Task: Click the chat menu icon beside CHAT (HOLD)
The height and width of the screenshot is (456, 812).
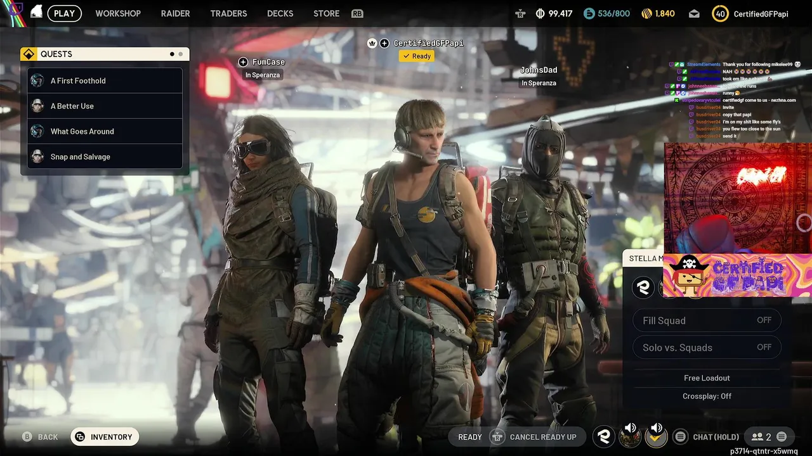Action: point(680,436)
